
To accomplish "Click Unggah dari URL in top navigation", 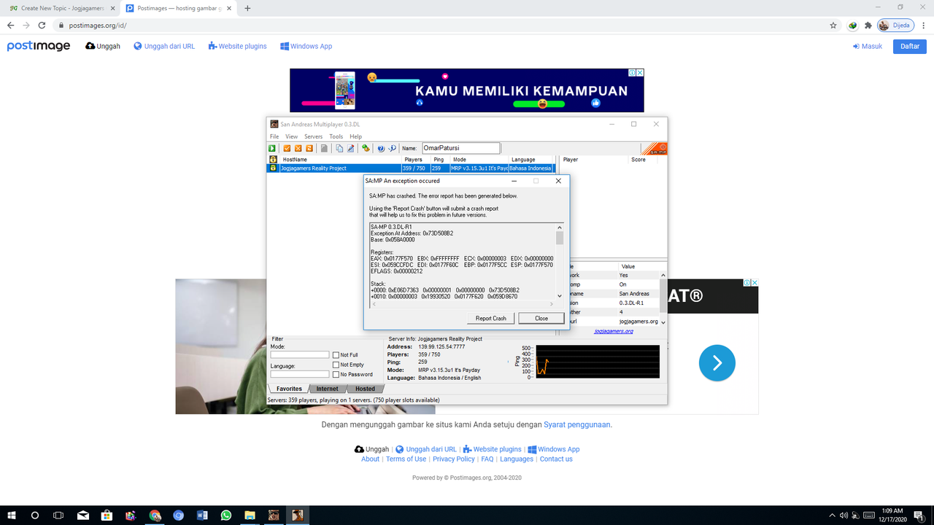I will pyautogui.click(x=164, y=46).
